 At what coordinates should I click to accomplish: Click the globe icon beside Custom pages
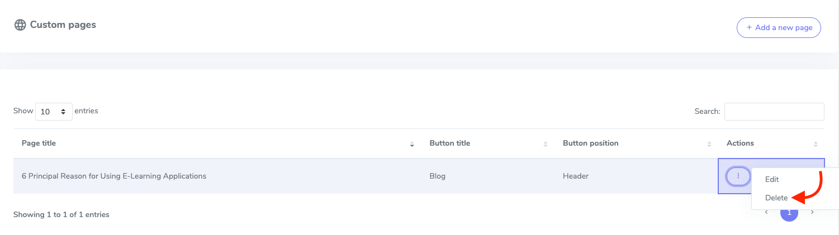pyautogui.click(x=20, y=25)
